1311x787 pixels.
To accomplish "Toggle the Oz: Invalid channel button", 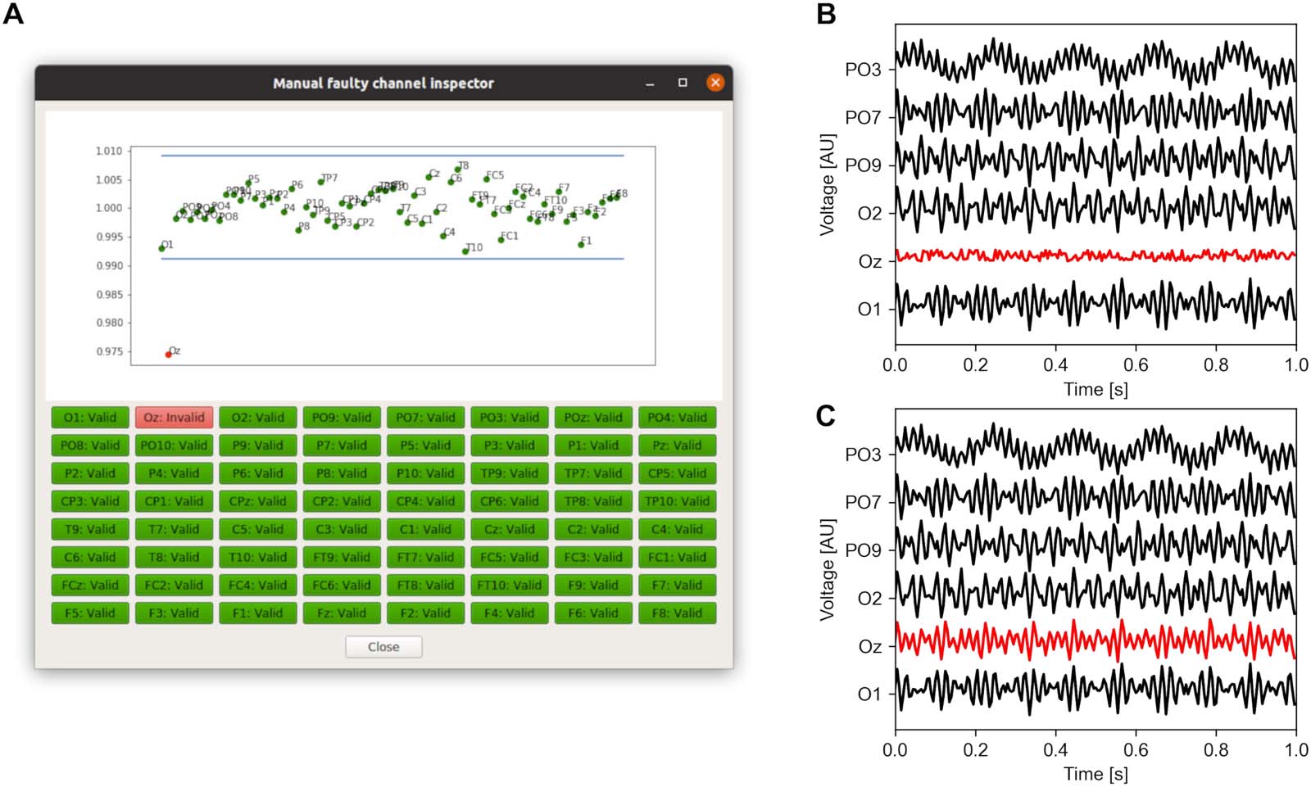I will [x=174, y=418].
